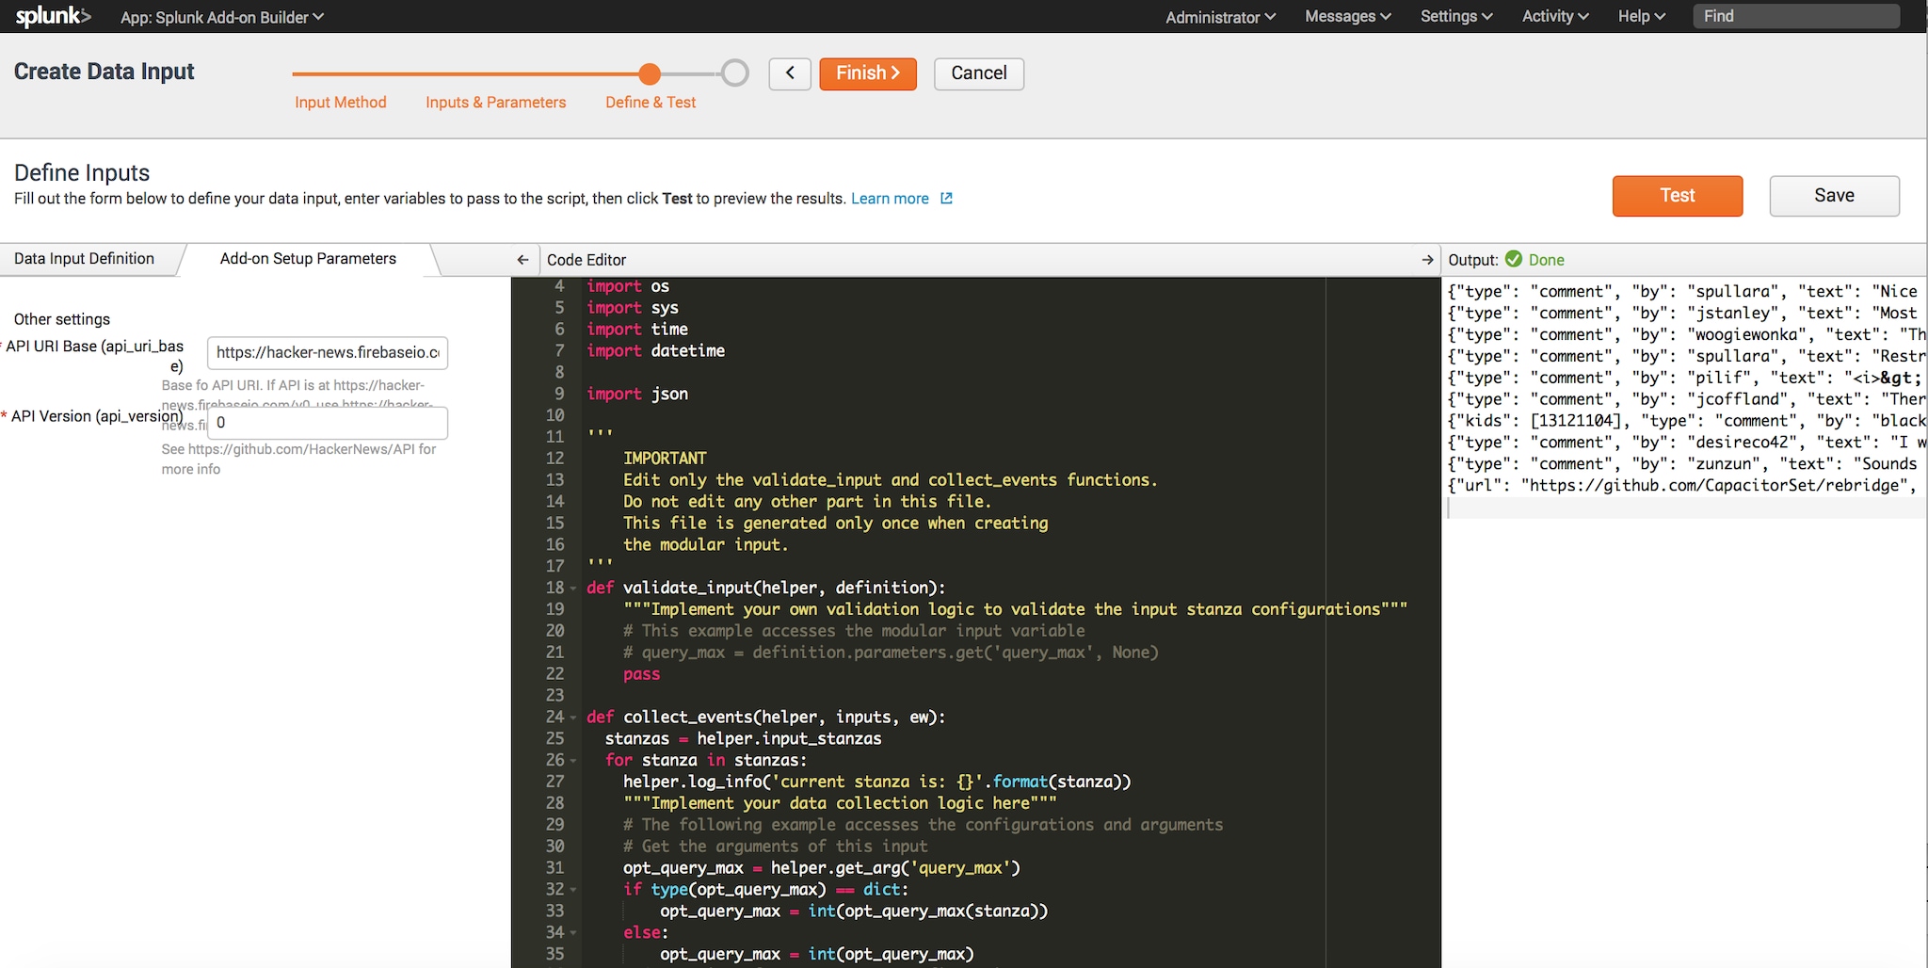Switch to Data Input Definition tab

click(x=85, y=259)
